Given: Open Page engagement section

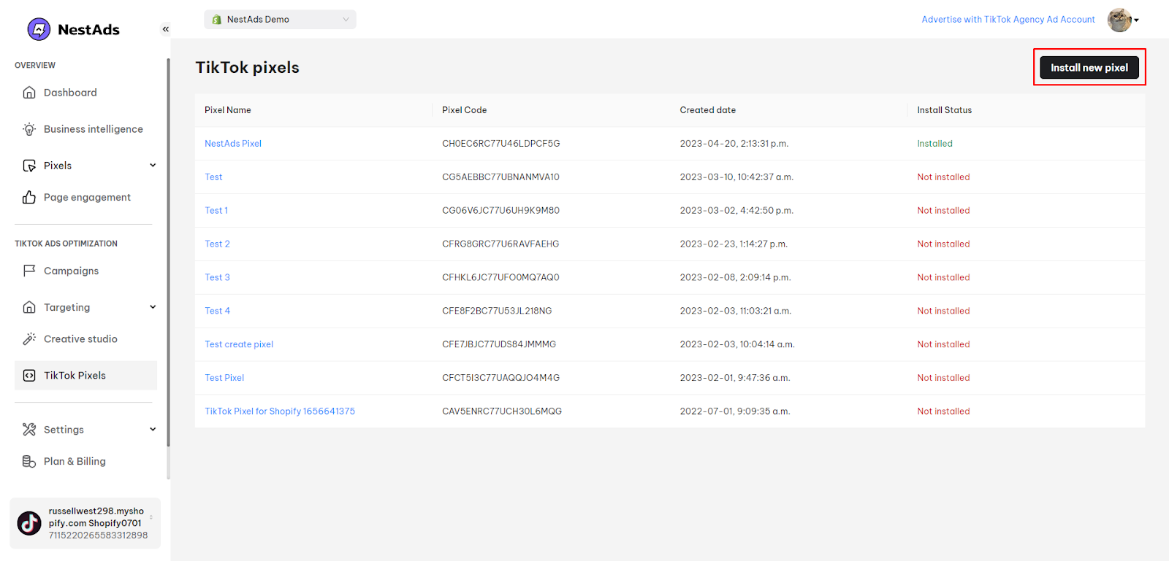Looking at the screenshot, I should coord(85,197).
